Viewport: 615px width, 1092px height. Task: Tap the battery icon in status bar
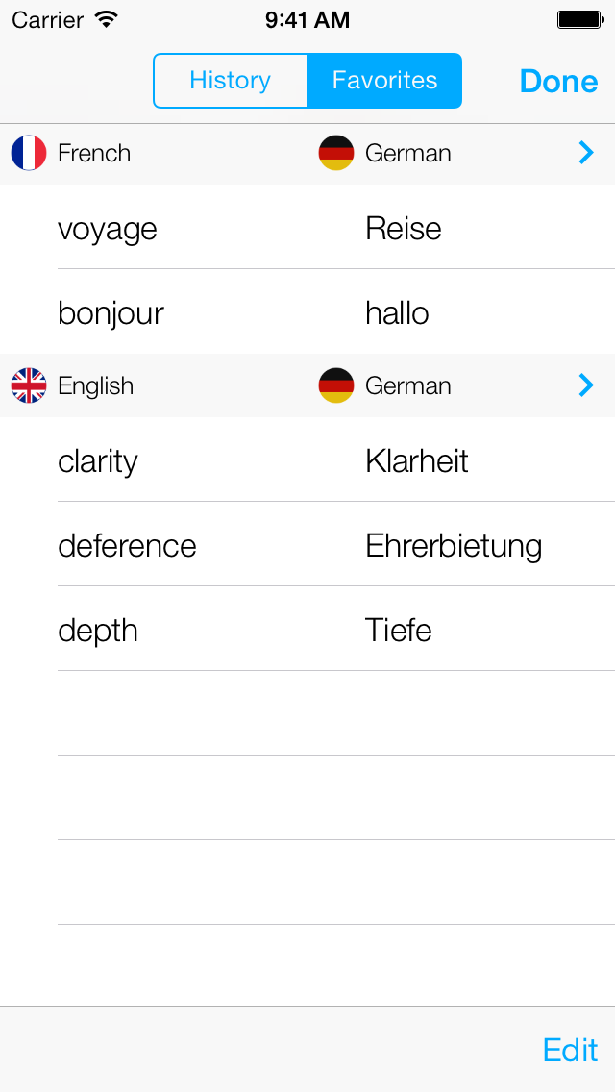coord(578,19)
